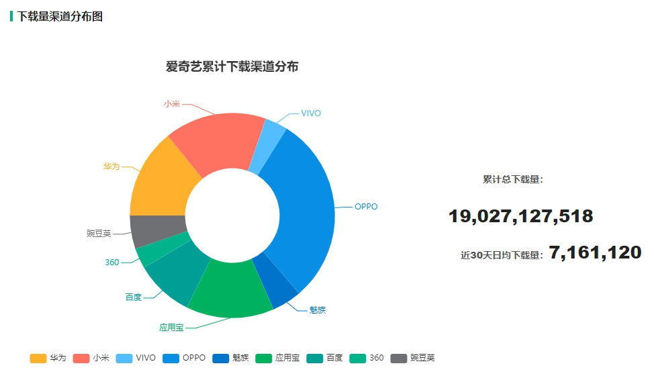Toggle the 豌豆荚 legend color swatch
The height and width of the screenshot is (376, 654).
click(399, 358)
